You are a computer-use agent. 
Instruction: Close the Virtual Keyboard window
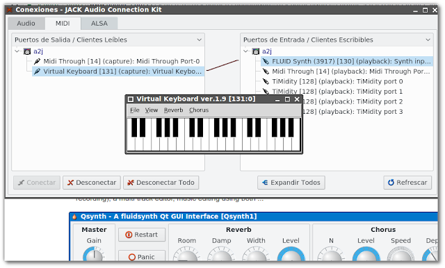tap(297, 99)
